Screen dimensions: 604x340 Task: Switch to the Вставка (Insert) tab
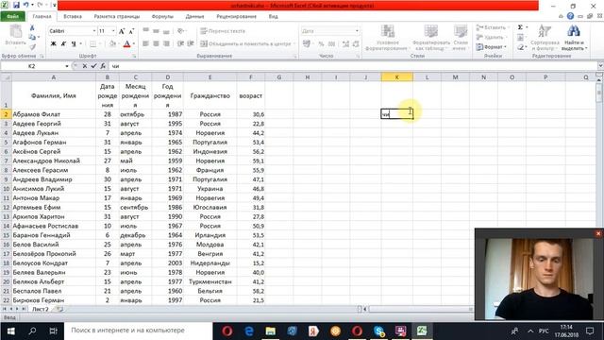coord(73,17)
